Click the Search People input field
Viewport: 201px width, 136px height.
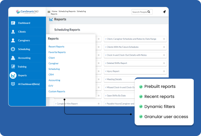140,12
